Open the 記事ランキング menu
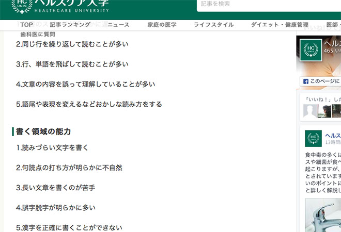 point(70,25)
